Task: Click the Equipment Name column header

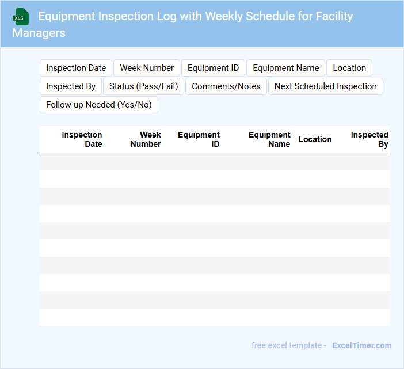Action: point(269,139)
